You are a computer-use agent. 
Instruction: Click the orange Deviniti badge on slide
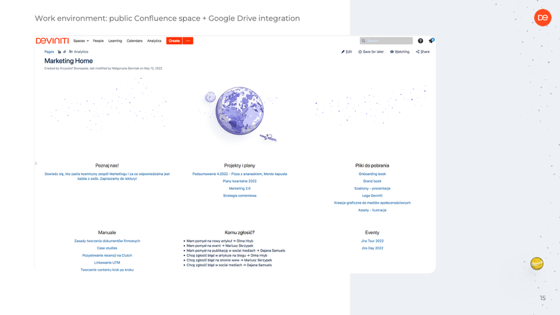[x=543, y=17]
